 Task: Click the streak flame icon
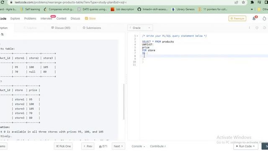pos(264,18)
